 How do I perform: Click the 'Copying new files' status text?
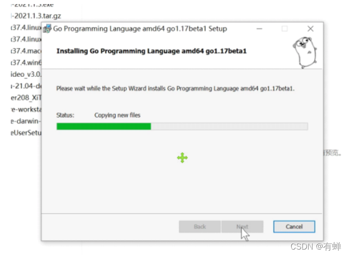tap(117, 115)
